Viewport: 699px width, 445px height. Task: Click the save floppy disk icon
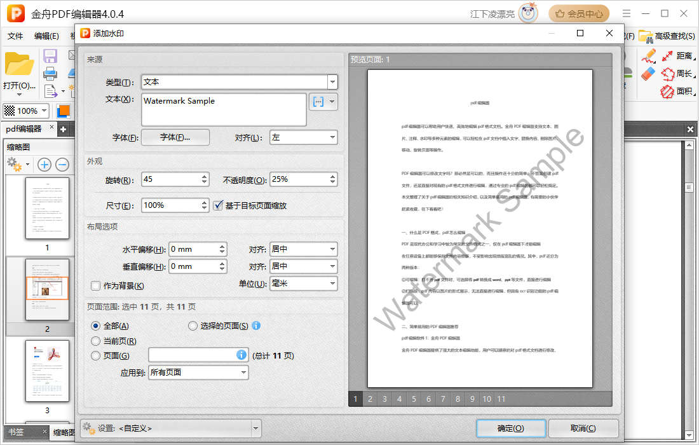tap(50, 56)
